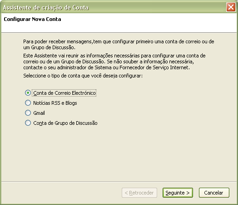Click the 'Seleccione o tipo de conta' prompt text
Image resolution: width=238 pixels, height=205 pixels.
(83, 76)
